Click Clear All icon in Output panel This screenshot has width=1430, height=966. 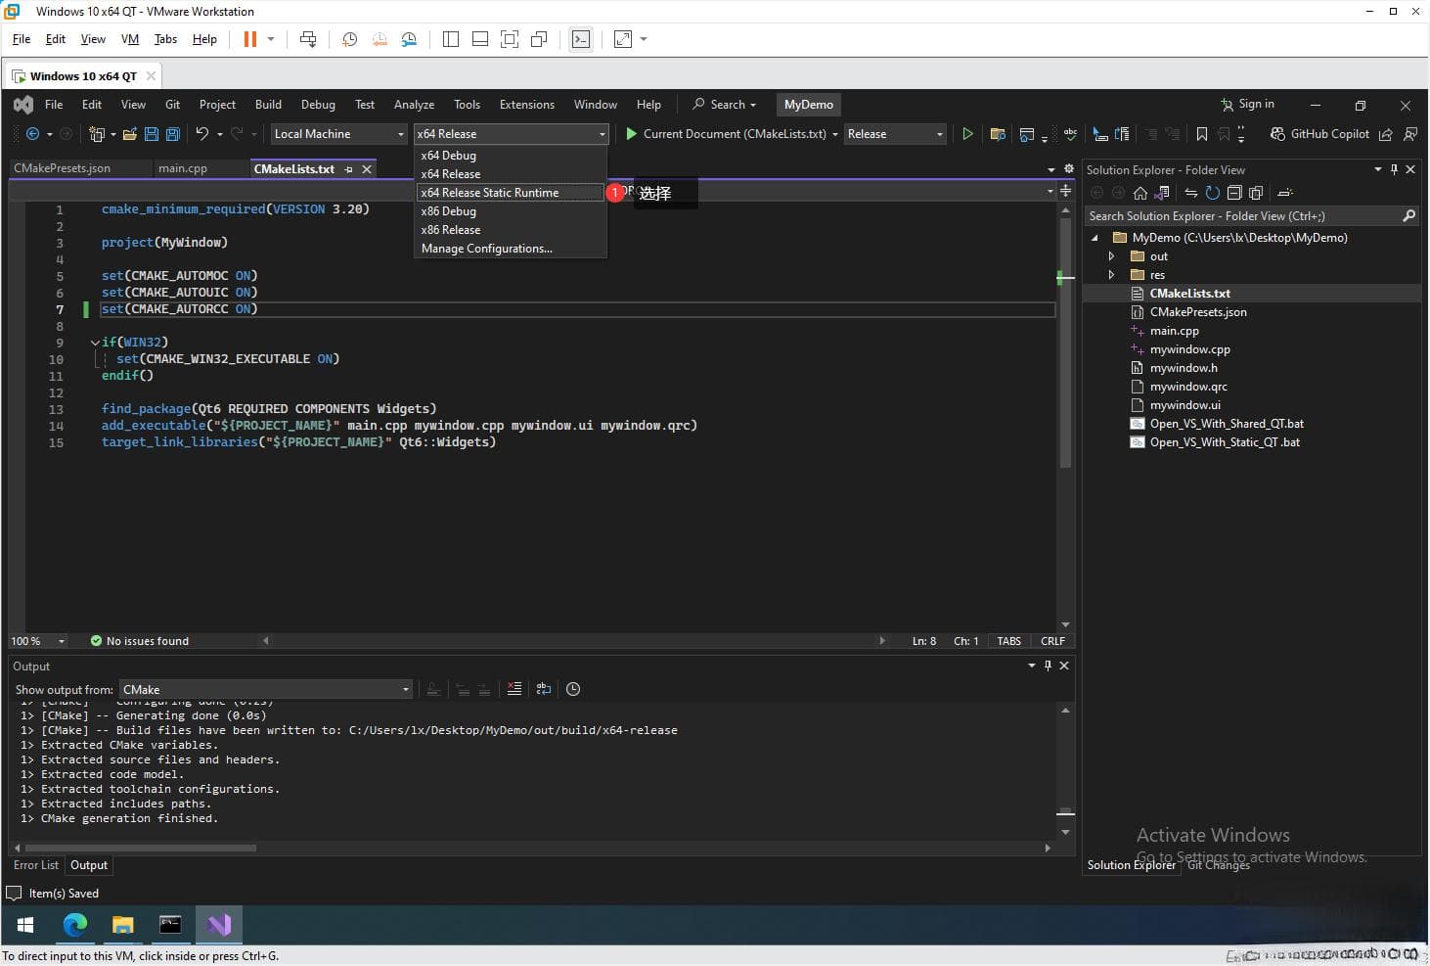point(514,689)
